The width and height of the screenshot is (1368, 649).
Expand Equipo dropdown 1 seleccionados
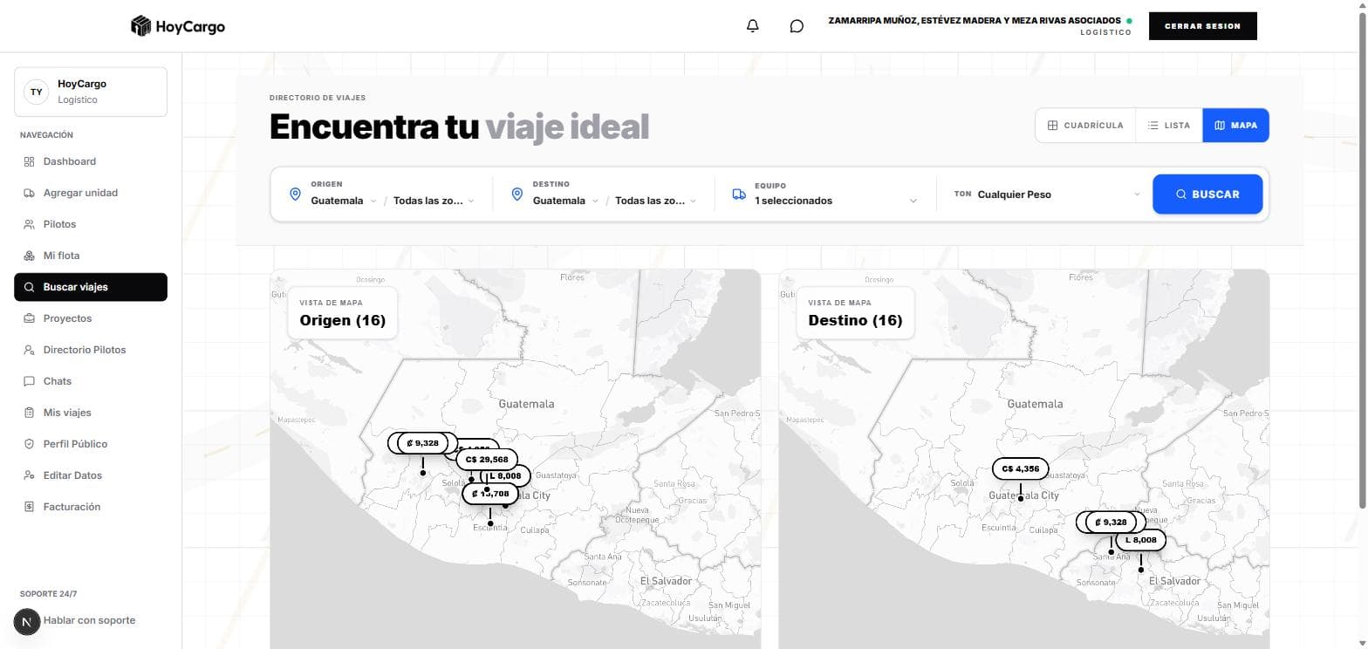click(836, 201)
